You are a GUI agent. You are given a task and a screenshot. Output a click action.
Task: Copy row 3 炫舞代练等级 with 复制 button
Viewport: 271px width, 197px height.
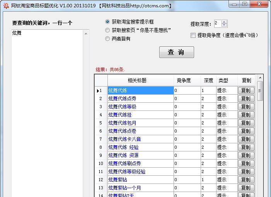pos(246,107)
